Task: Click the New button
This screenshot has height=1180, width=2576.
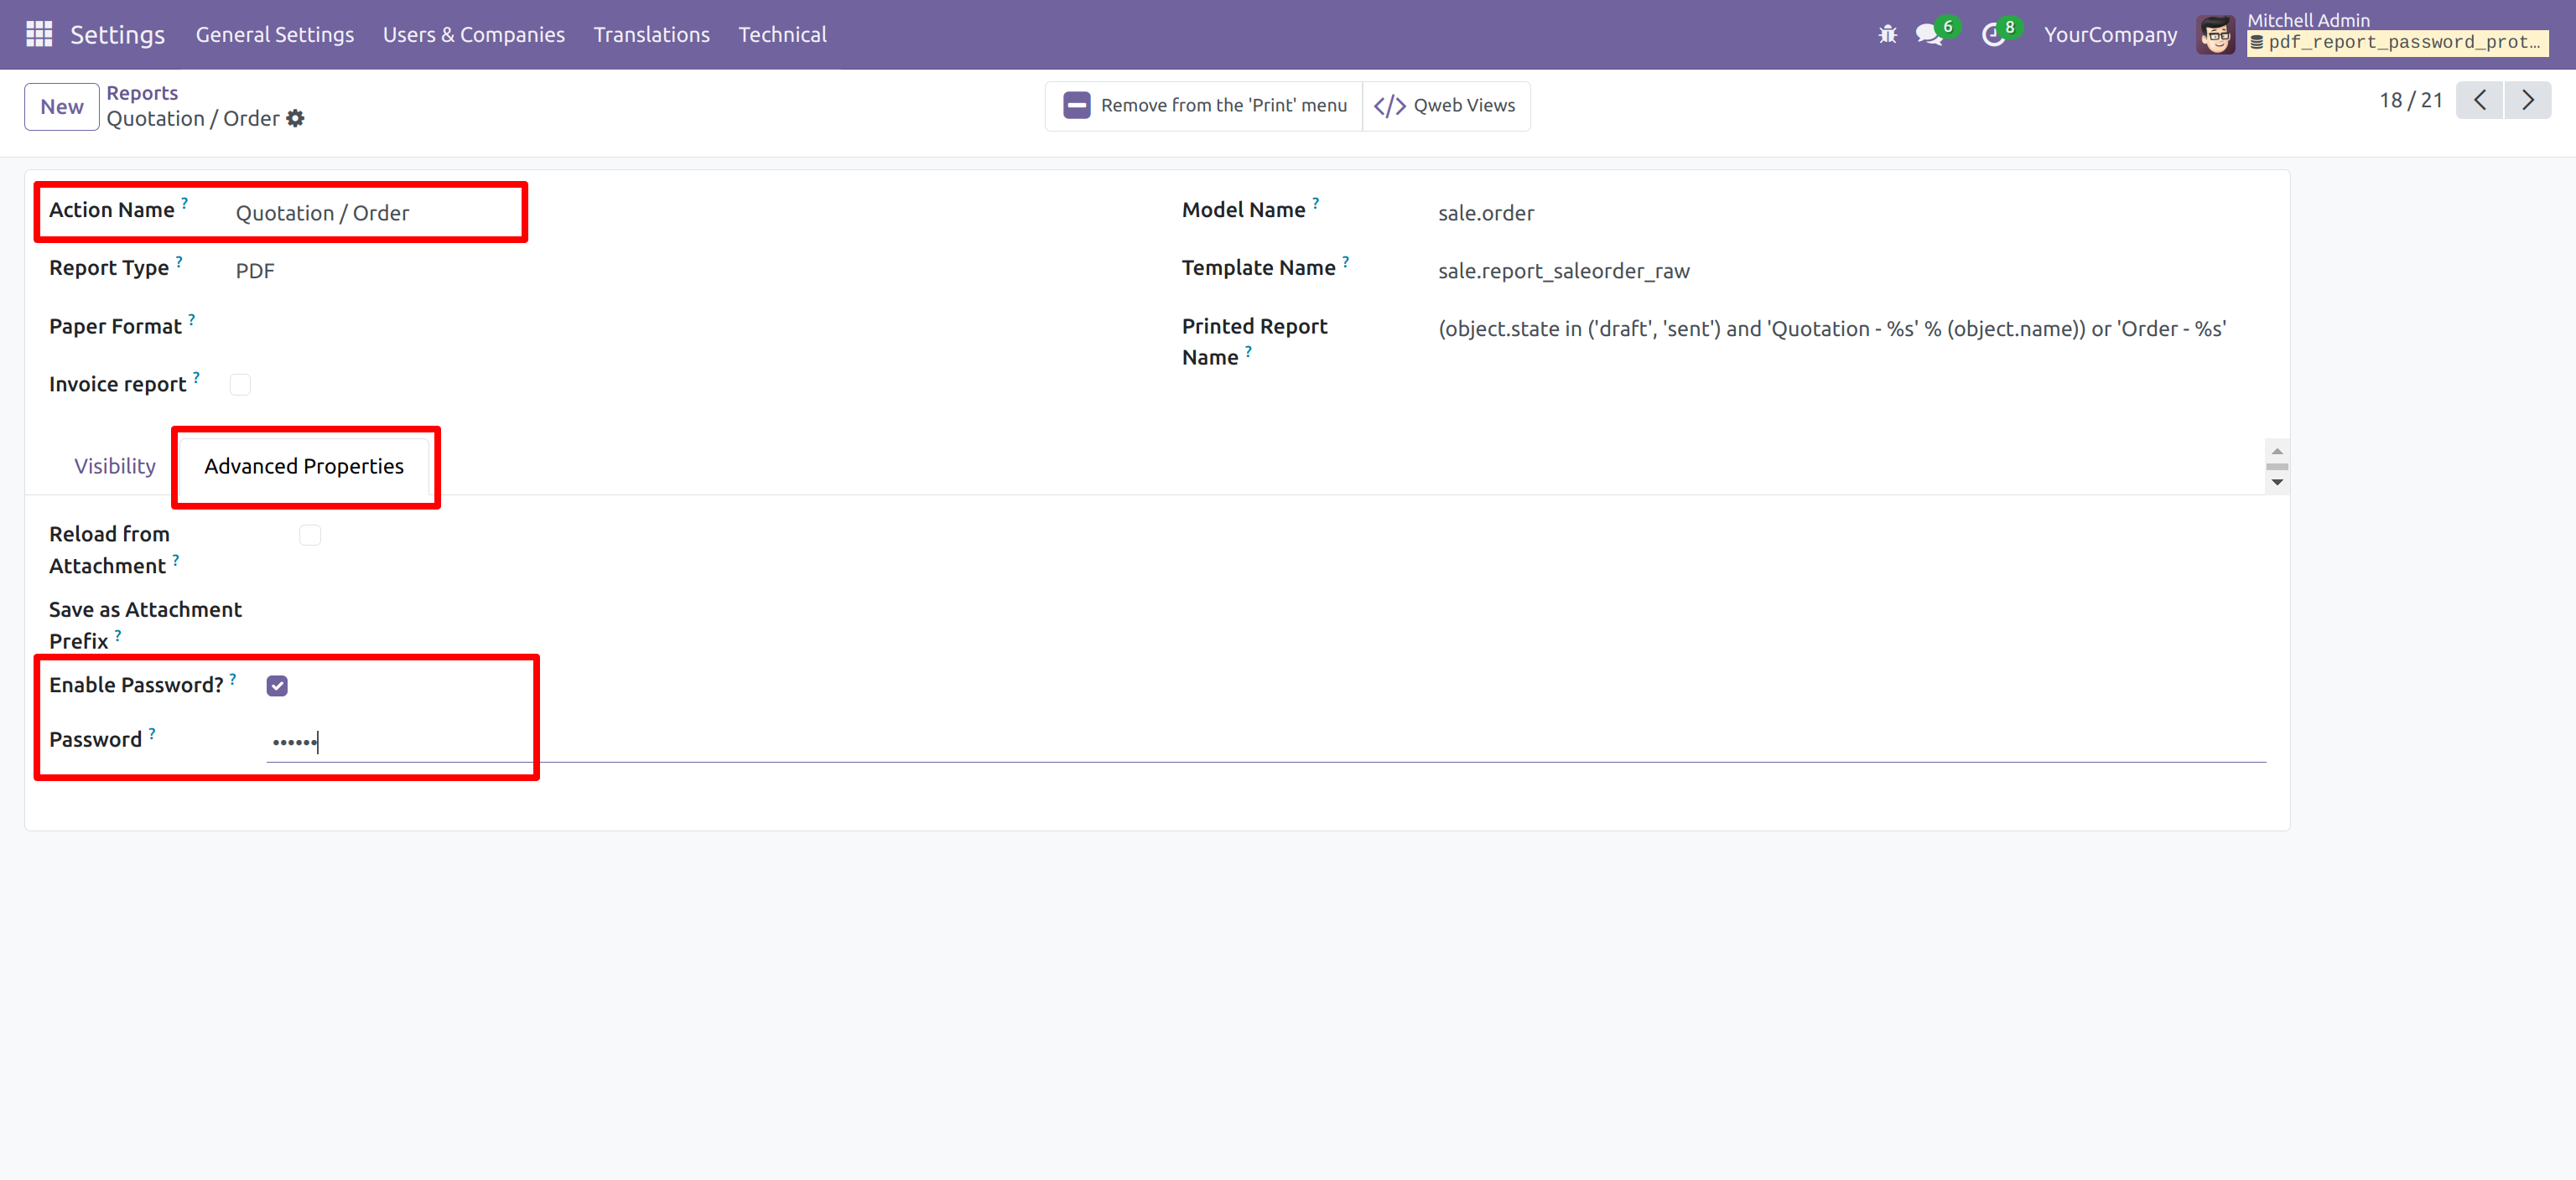Action: 62,107
